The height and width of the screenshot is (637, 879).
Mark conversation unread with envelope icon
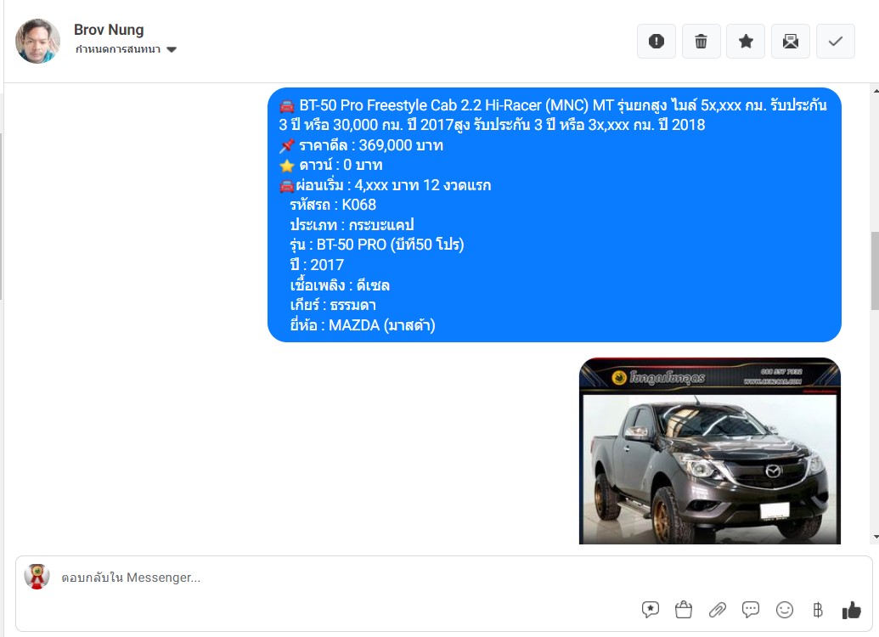tap(791, 41)
